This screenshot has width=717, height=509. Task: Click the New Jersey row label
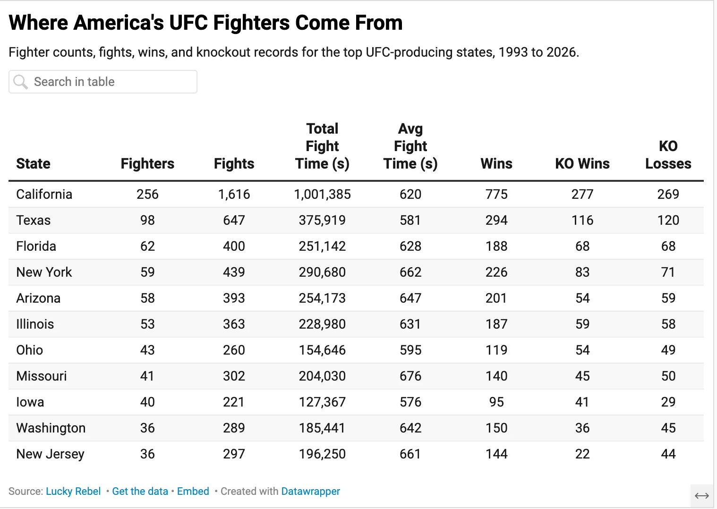tap(50, 454)
